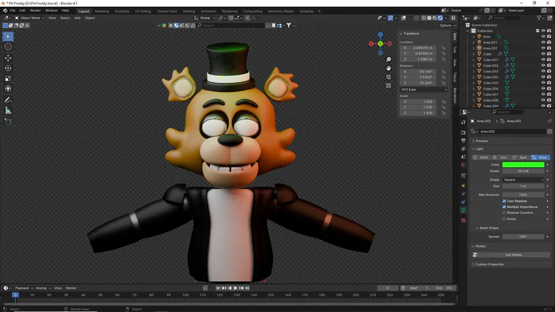Activate the Move tool
This screenshot has height=312, width=555.
(8, 58)
